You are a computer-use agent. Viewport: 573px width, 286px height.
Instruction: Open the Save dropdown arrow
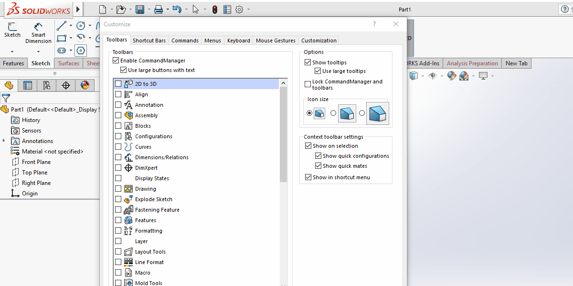149,10
